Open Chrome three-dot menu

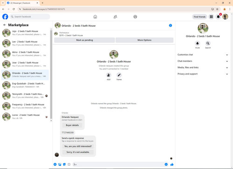click(230, 9)
